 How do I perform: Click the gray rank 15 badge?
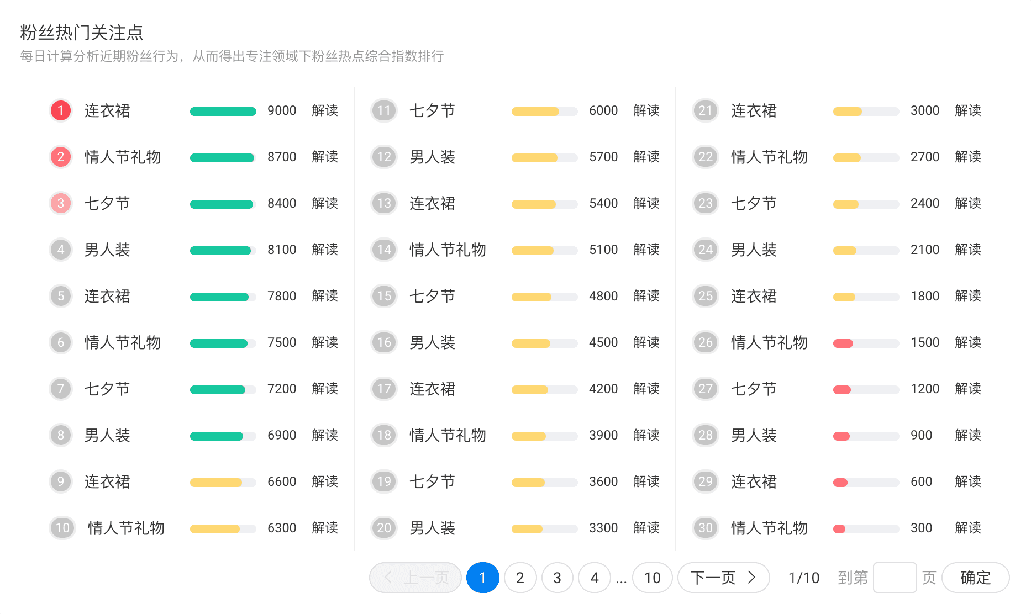[x=383, y=296]
